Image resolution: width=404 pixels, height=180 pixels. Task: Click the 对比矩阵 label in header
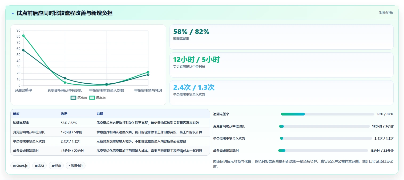pos(386,13)
